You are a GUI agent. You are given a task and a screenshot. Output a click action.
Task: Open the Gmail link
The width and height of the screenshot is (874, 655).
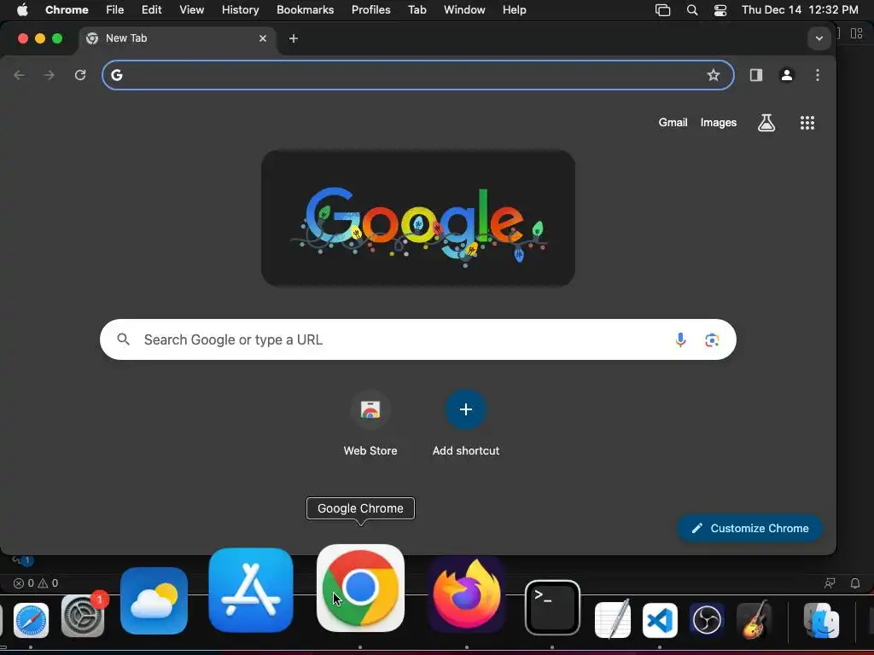(x=673, y=123)
